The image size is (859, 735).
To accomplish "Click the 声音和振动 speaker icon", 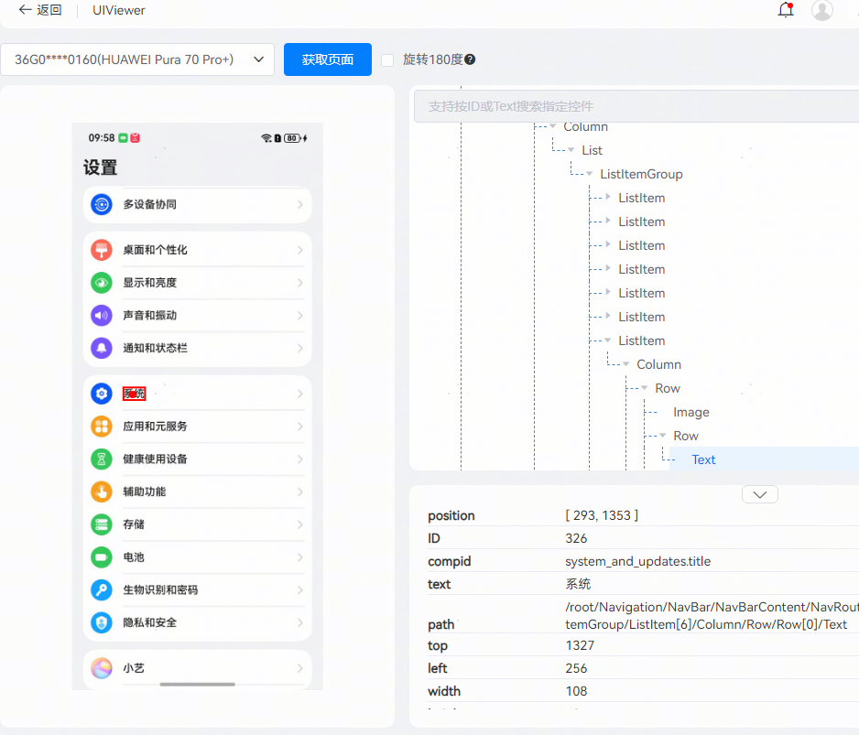I will pos(102,316).
